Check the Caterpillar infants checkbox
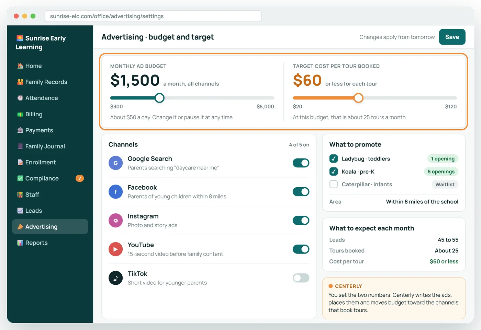Screen dimensions: 481x330 (333, 184)
